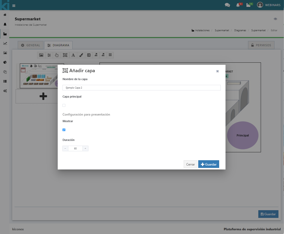Click the grid icon in diagram toolbar
284x234 pixels.
(110, 55)
